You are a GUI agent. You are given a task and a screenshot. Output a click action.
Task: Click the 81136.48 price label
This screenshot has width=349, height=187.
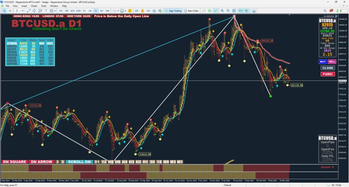coord(297,85)
